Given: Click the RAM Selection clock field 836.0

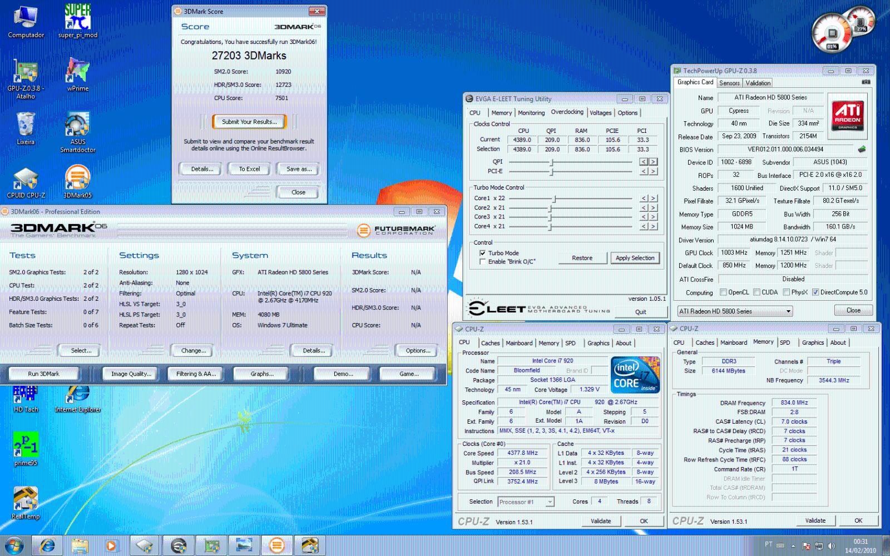Looking at the screenshot, I should 582,150.
